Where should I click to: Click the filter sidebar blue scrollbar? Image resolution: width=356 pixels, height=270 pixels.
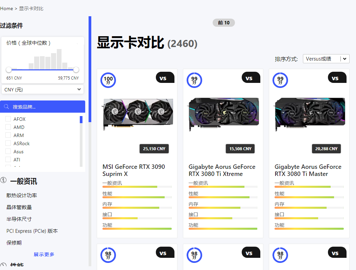click(90, 69)
